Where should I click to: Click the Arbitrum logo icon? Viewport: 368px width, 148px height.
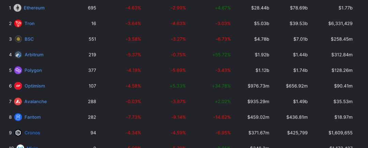coord(18,55)
